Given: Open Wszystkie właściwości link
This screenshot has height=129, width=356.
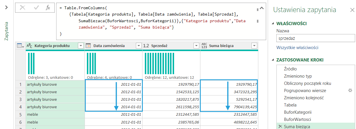Looking at the screenshot, I should pos(297,48).
